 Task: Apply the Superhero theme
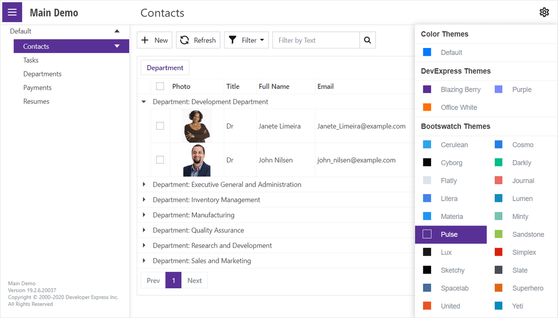[522, 288]
